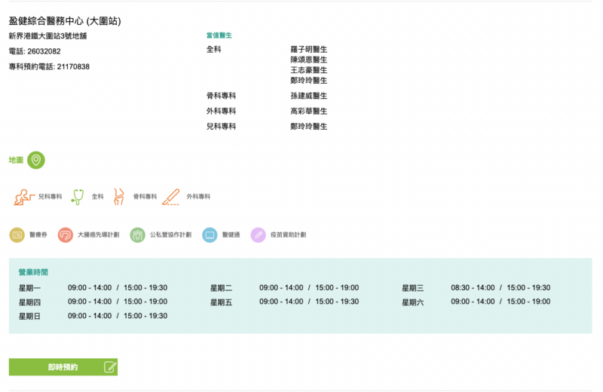Click the clinic title 盈健綜合醫務中心 (大圍站)
Viewport: 603px width, 392px height.
tap(65, 21)
